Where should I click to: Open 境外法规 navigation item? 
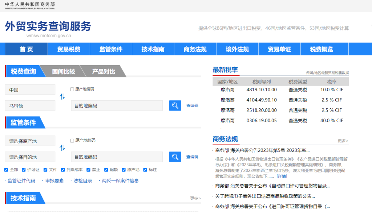point(237,49)
